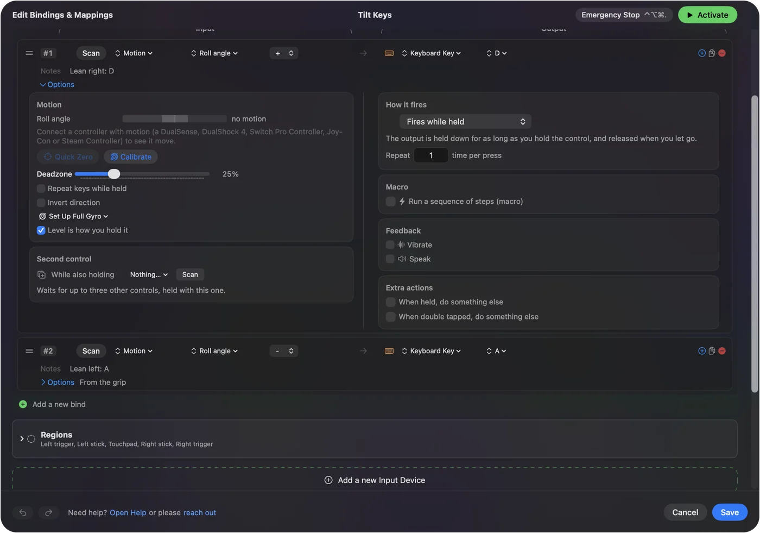The height and width of the screenshot is (533, 760).
Task: Open the Set Up Full Gyro menu
Action: tap(74, 216)
